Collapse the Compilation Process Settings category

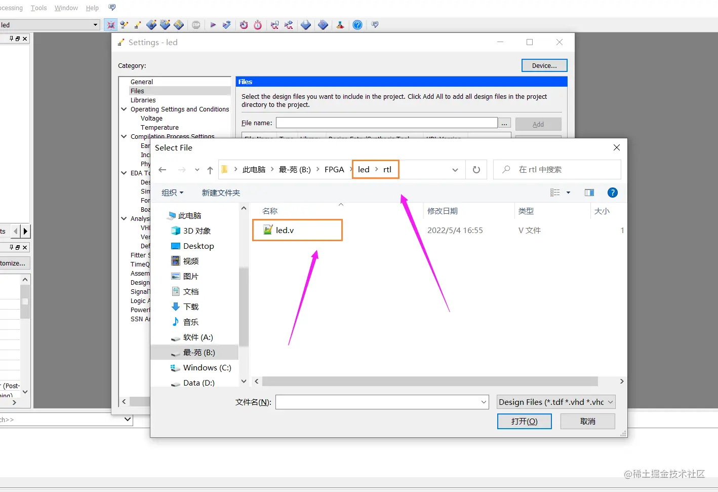124,136
